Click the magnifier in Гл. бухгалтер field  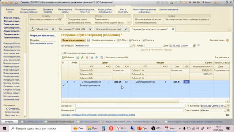(x=228, y=106)
